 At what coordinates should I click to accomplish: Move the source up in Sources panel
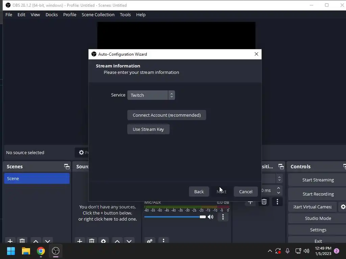click(117, 241)
